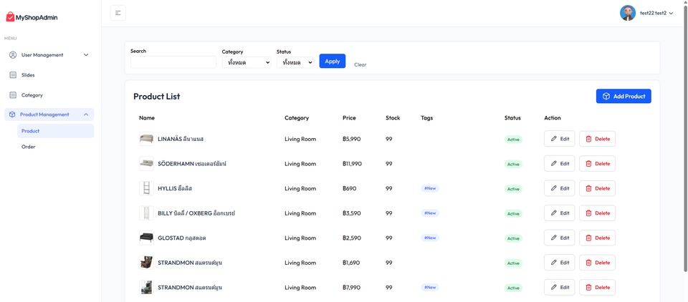Toggle the sidebar hamburger menu button
The width and height of the screenshot is (688, 302).
(x=118, y=13)
